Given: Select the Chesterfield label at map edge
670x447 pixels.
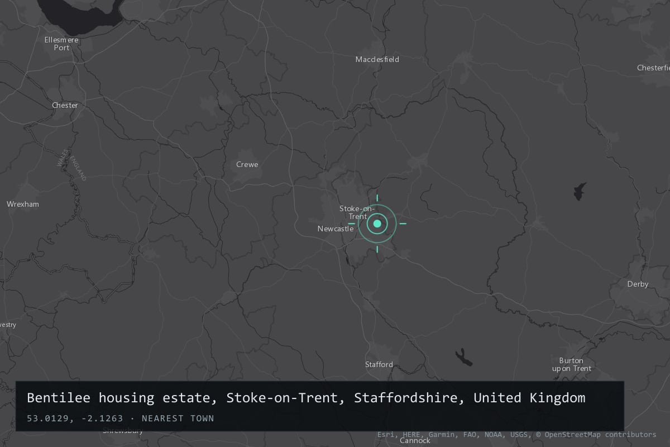Looking at the screenshot, I should click(653, 68).
